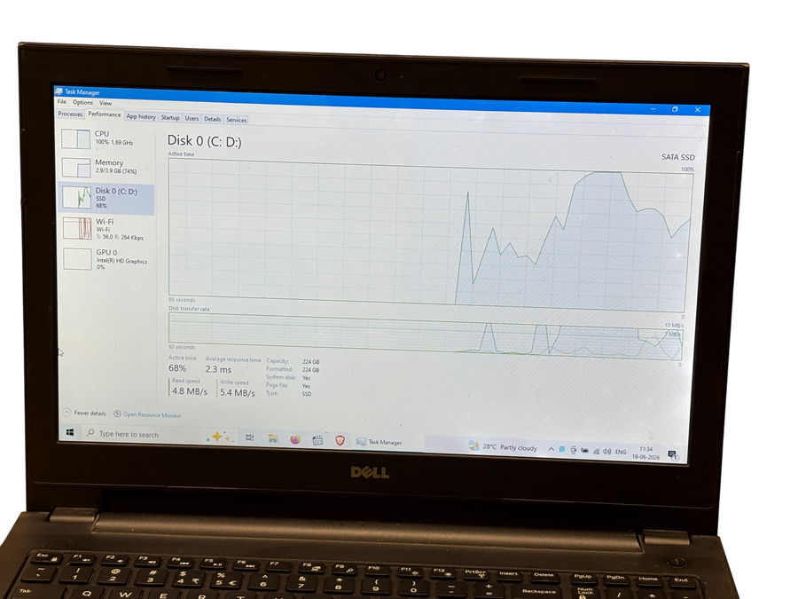
Task: Click the SATA SSD label
Action: [x=678, y=157]
